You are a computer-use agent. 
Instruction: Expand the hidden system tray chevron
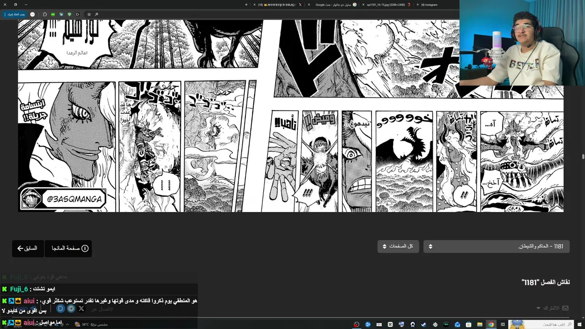pos(67,324)
